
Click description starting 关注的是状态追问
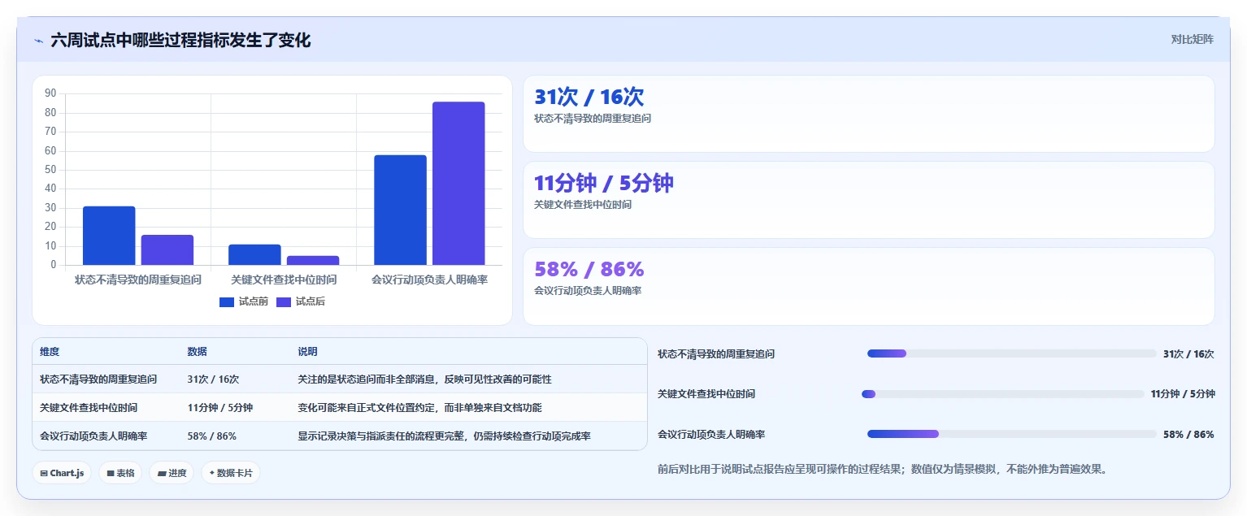click(424, 379)
